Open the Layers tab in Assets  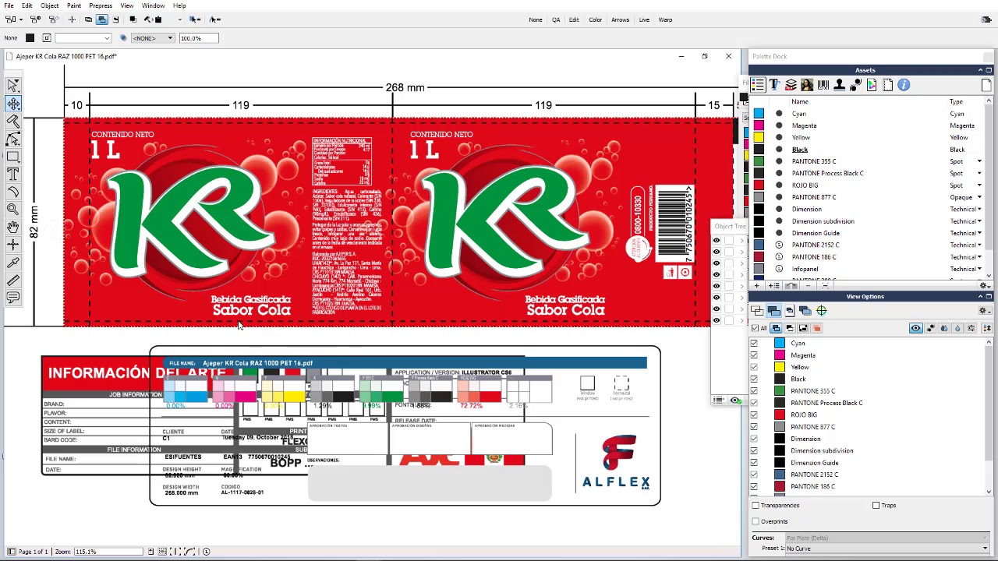pos(791,85)
